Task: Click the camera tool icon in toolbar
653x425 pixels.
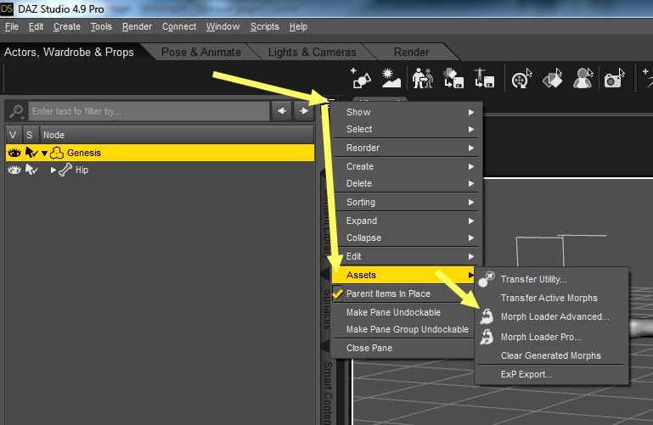Action: 614,78
